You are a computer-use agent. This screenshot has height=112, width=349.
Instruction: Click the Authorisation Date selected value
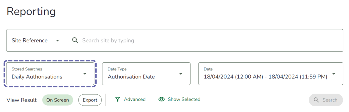coord(131,77)
